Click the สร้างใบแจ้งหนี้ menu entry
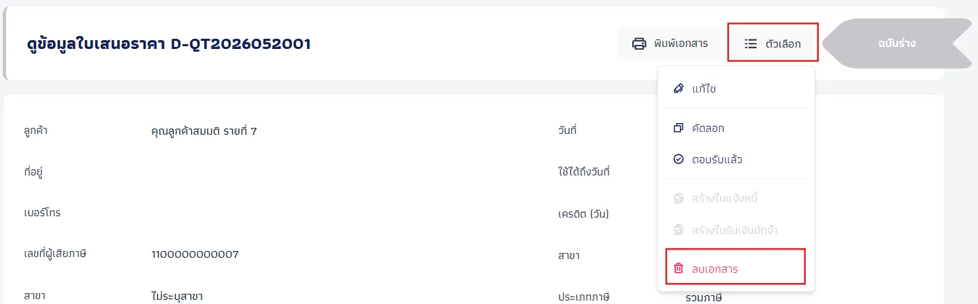This screenshot has width=978, height=304. 736,199
